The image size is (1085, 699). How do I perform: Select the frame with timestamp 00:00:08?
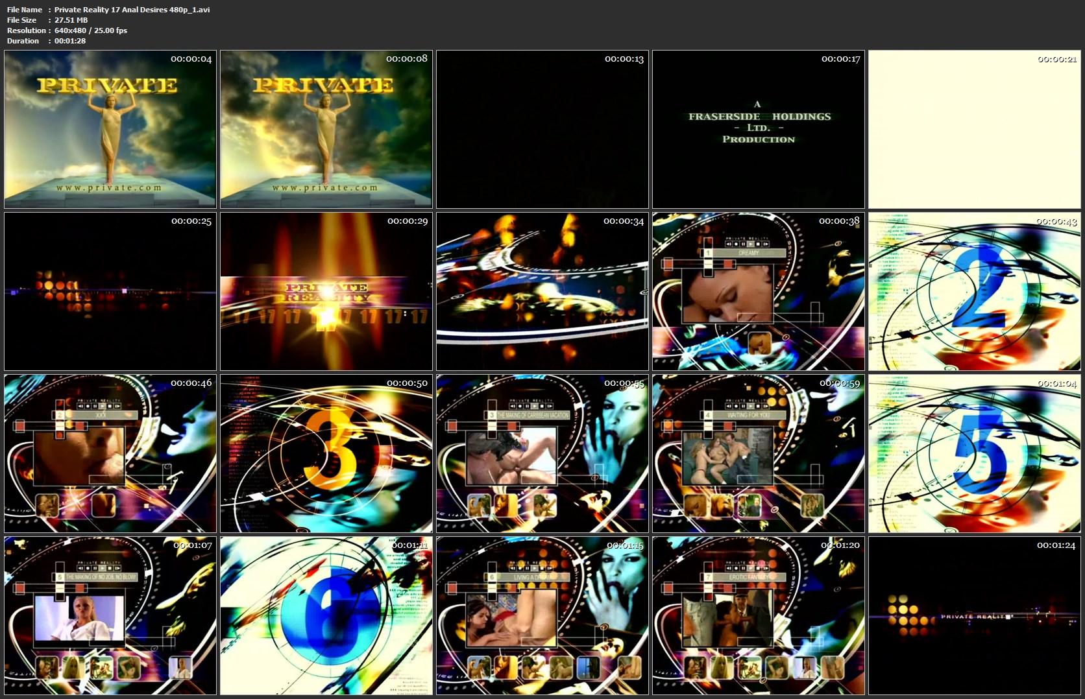[x=326, y=130]
